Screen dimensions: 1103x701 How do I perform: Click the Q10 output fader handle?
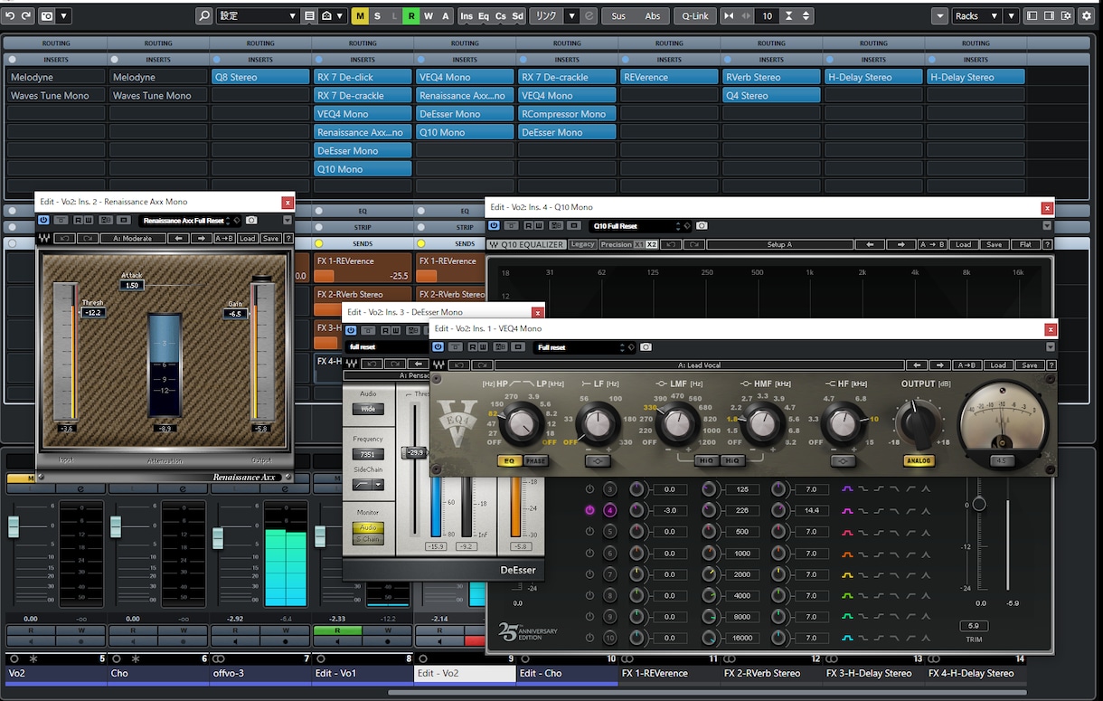(978, 504)
